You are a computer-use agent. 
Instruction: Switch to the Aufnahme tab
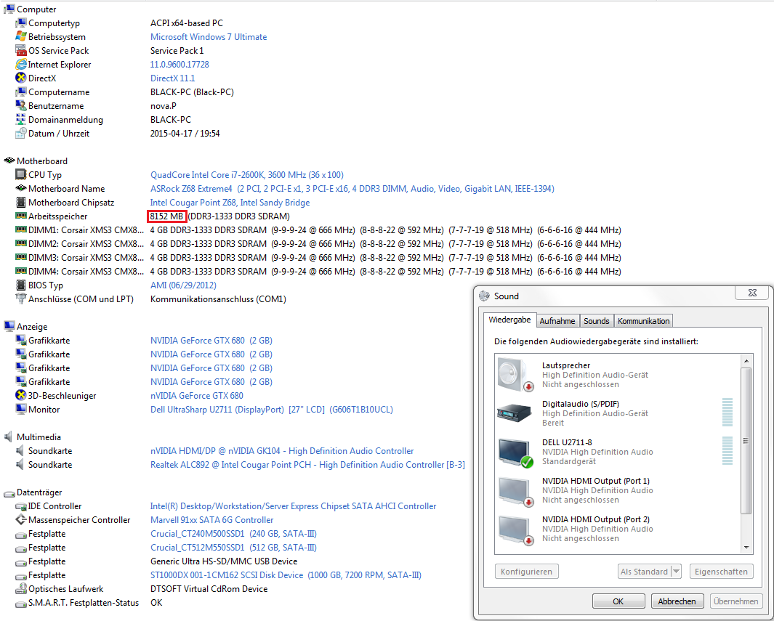coord(557,321)
